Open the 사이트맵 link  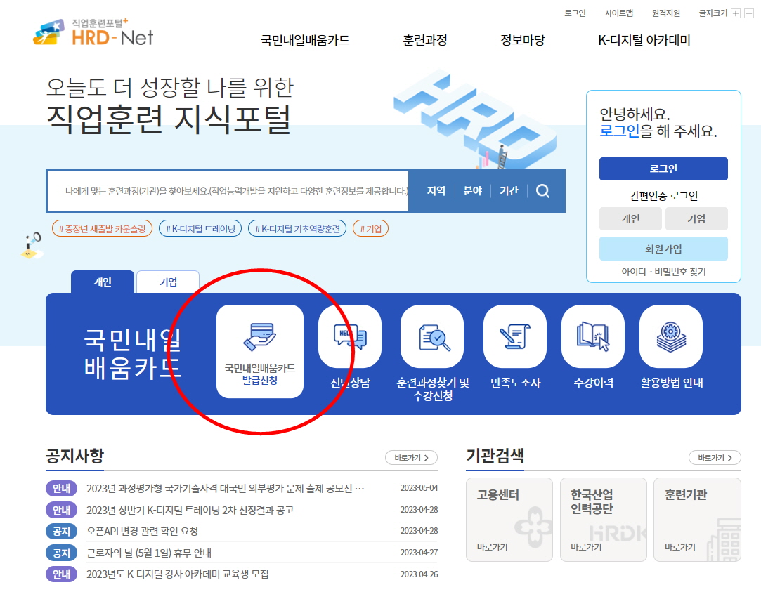(x=619, y=13)
